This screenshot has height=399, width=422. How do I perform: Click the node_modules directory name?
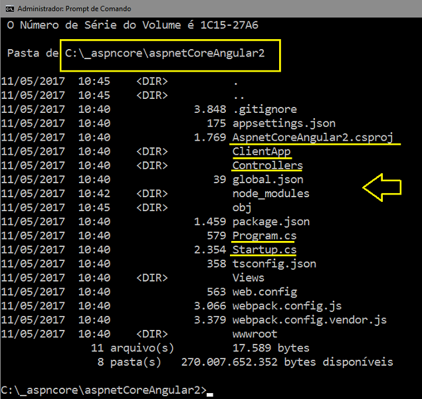[270, 194]
